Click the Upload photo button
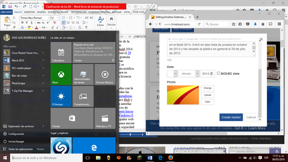Screen dimensions: 288x162 (207, 95)
